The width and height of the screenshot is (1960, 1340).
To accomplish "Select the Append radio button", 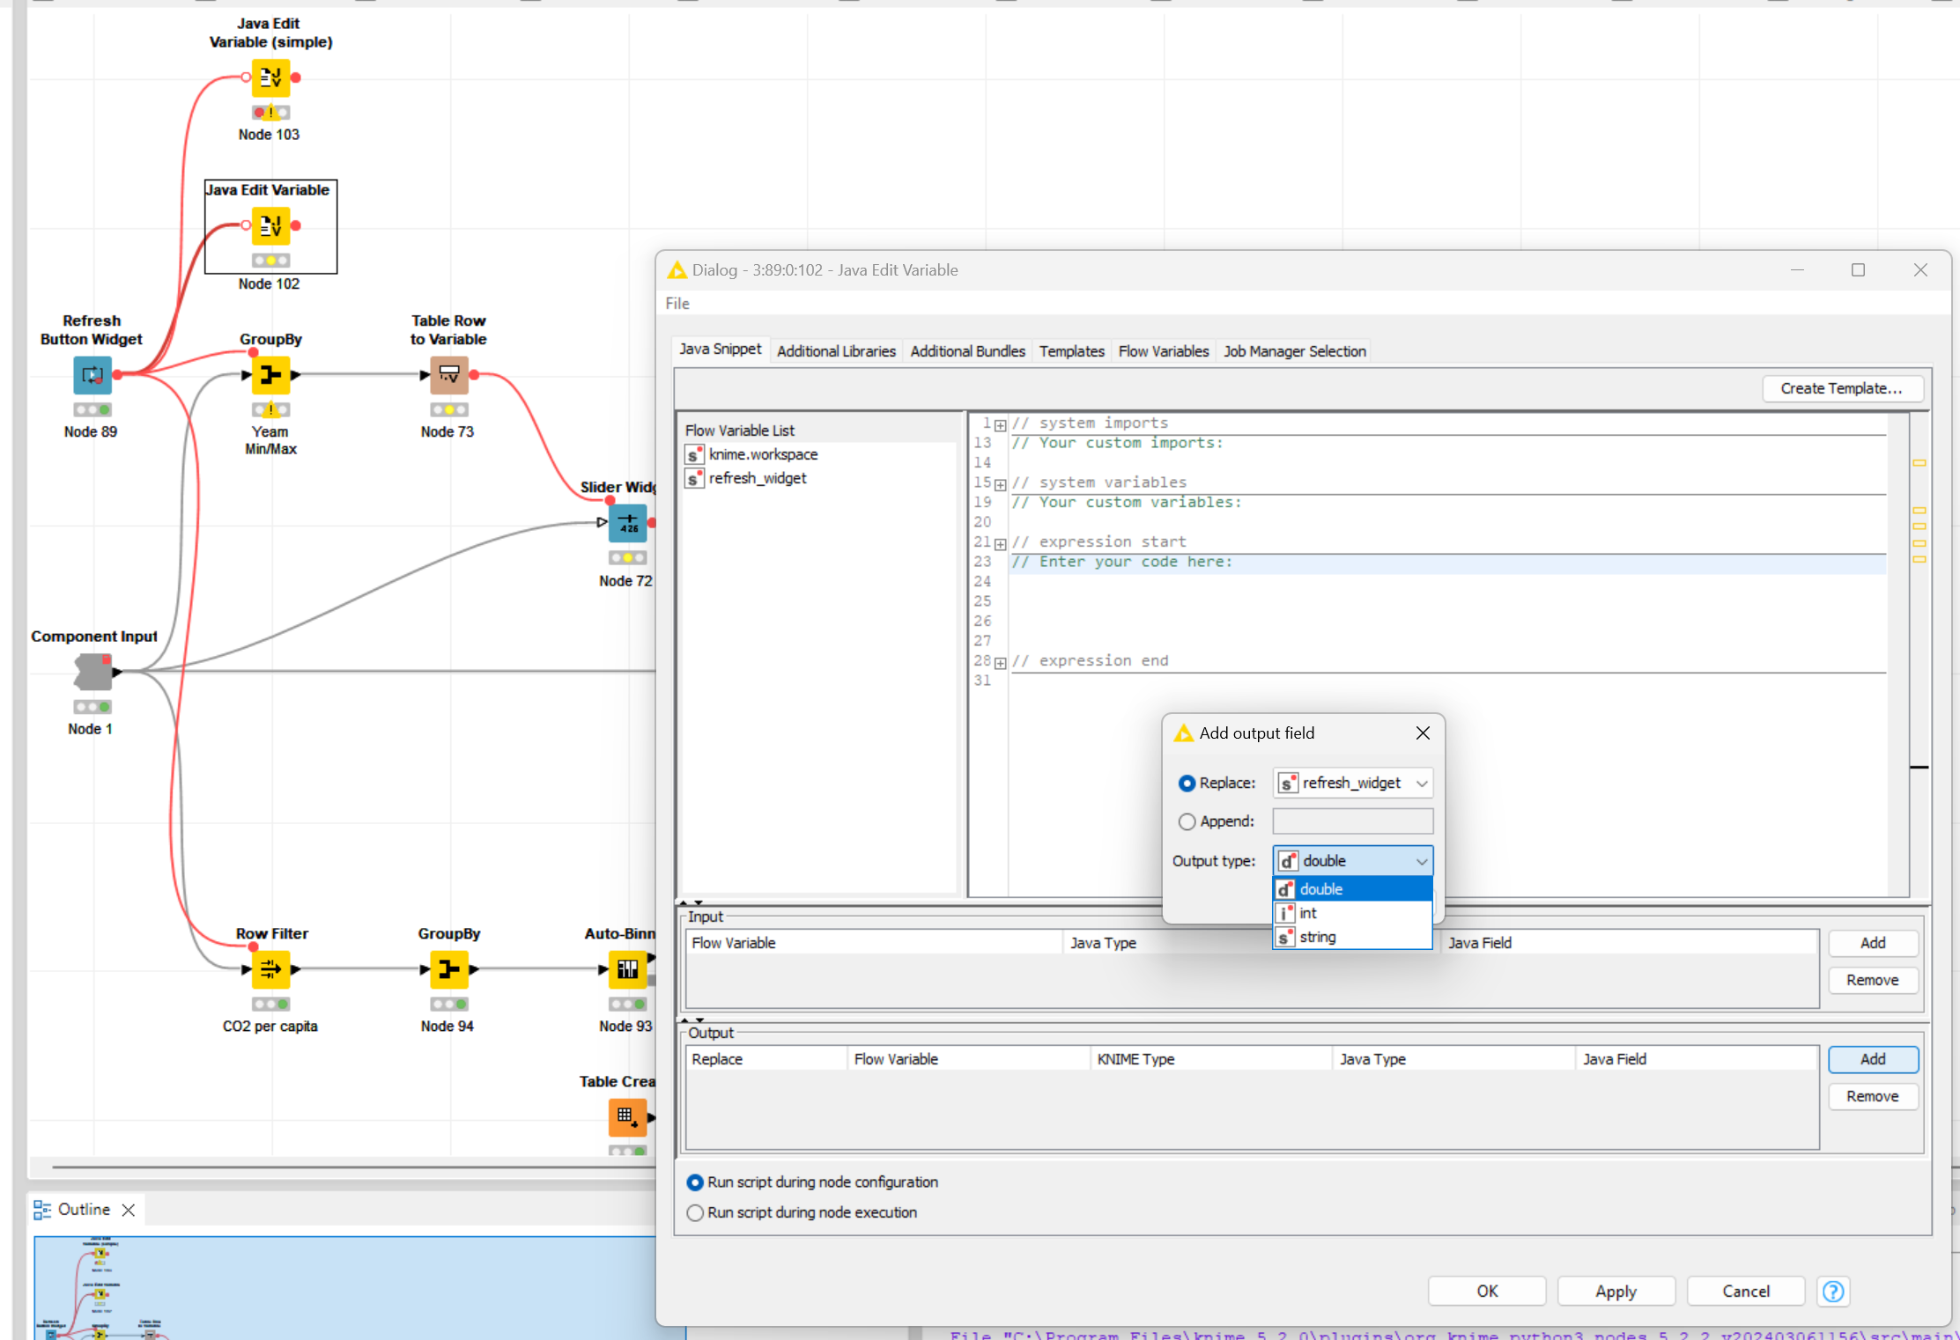I will click(x=1187, y=821).
